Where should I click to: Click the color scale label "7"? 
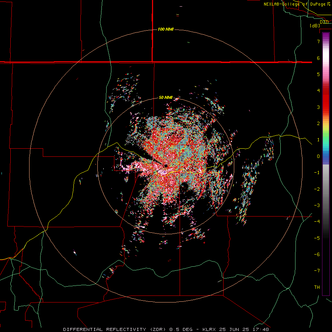click(318, 41)
